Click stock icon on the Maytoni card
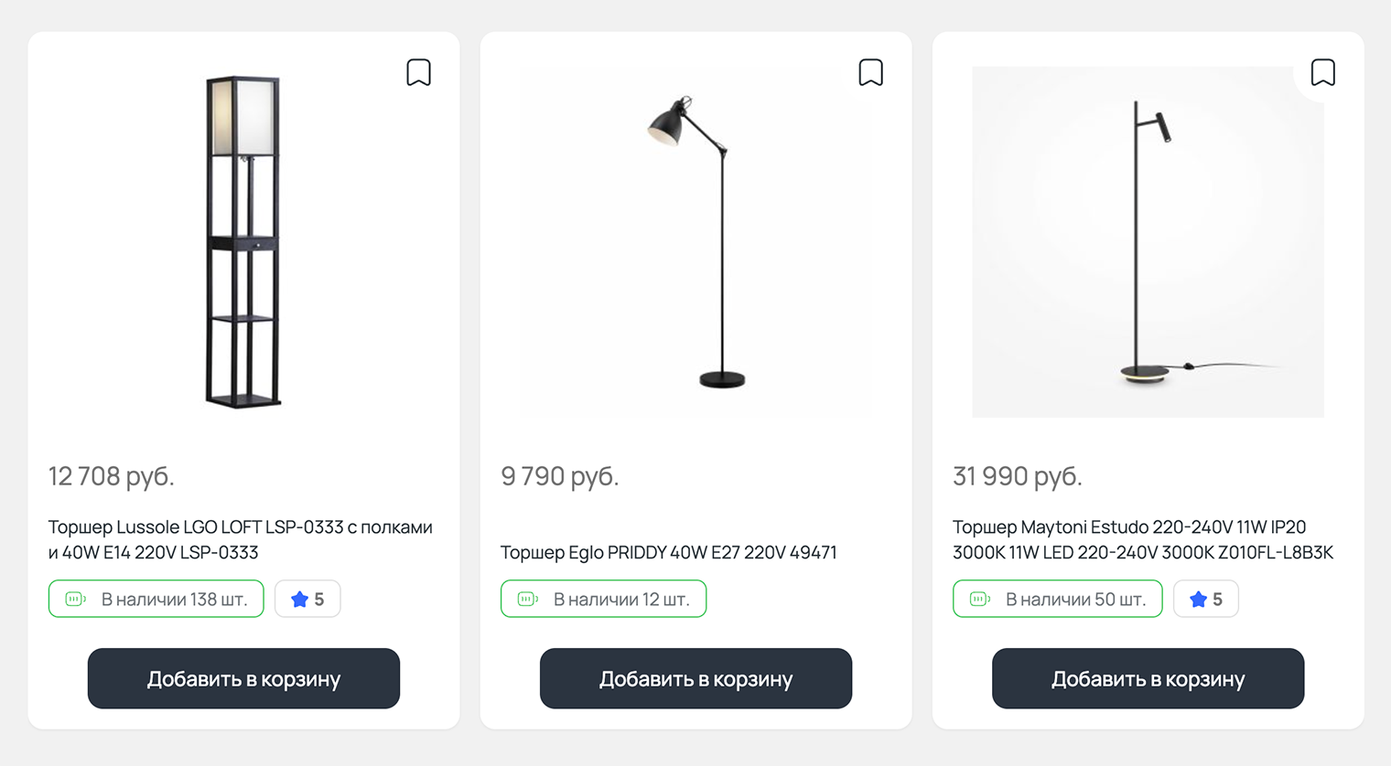This screenshot has height=766, width=1391. pyautogui.click(x=980, y=600)
